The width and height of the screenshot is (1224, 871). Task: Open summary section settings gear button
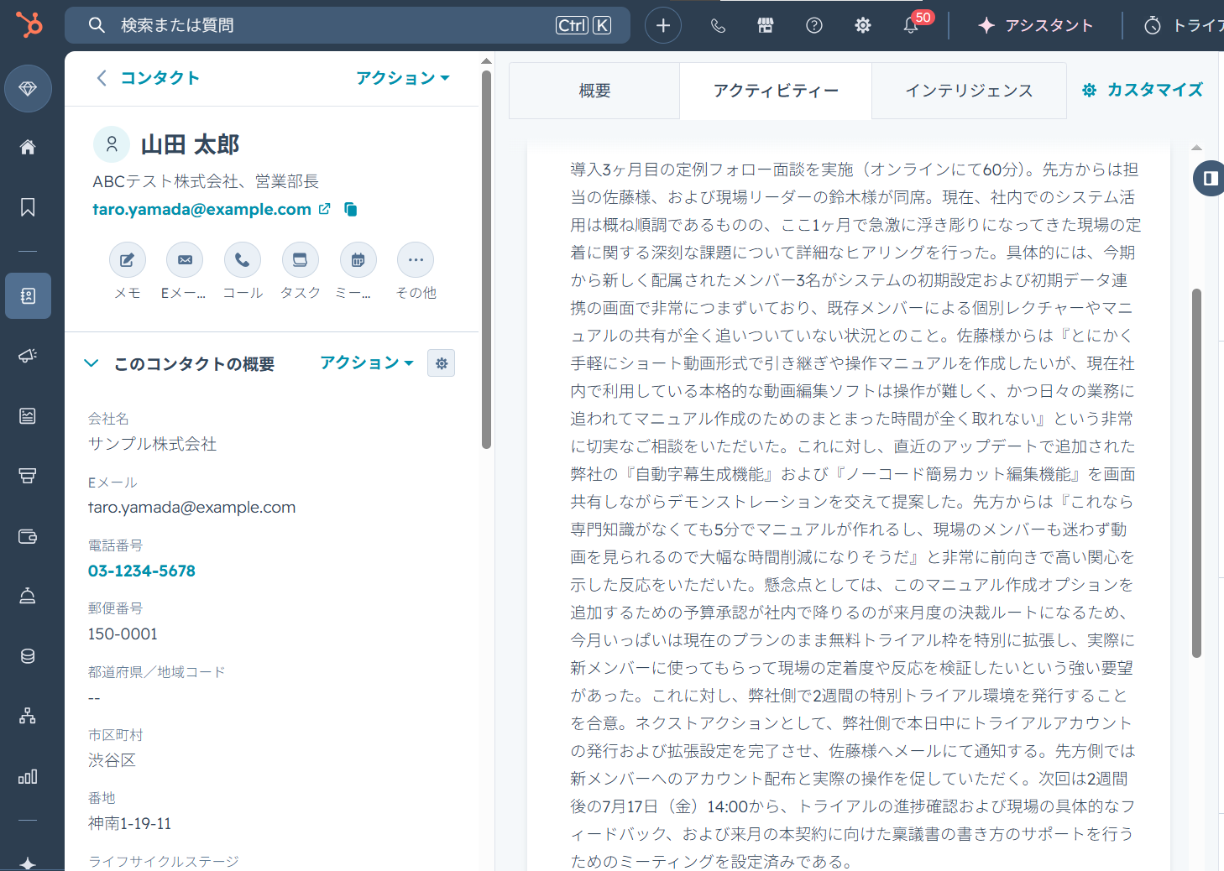click(x=442, y=363)
